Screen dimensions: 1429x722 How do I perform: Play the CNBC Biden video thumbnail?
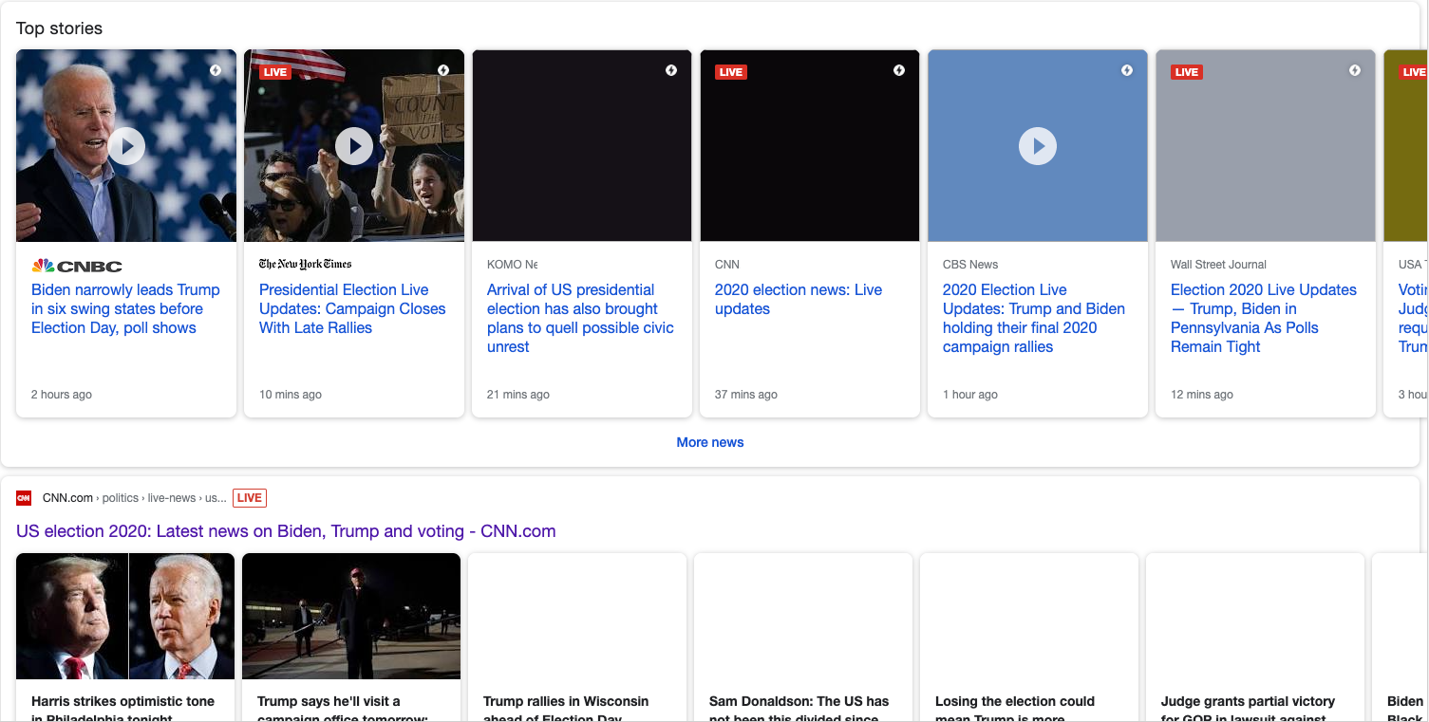pyautogui.click(x=126, y=146)
